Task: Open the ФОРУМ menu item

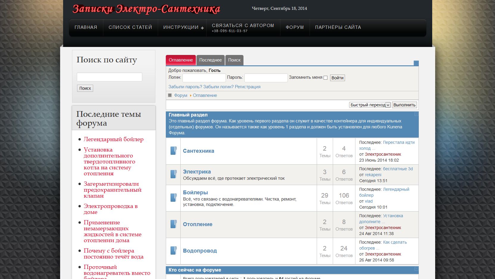Action: (295, 27)
